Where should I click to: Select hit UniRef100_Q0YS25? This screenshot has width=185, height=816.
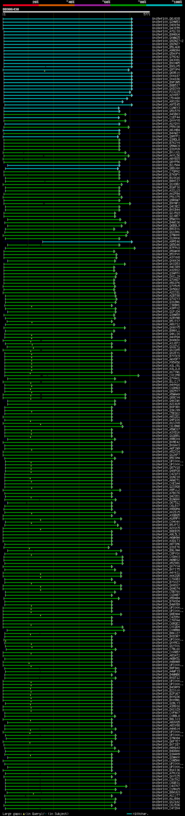click(166, 776)
